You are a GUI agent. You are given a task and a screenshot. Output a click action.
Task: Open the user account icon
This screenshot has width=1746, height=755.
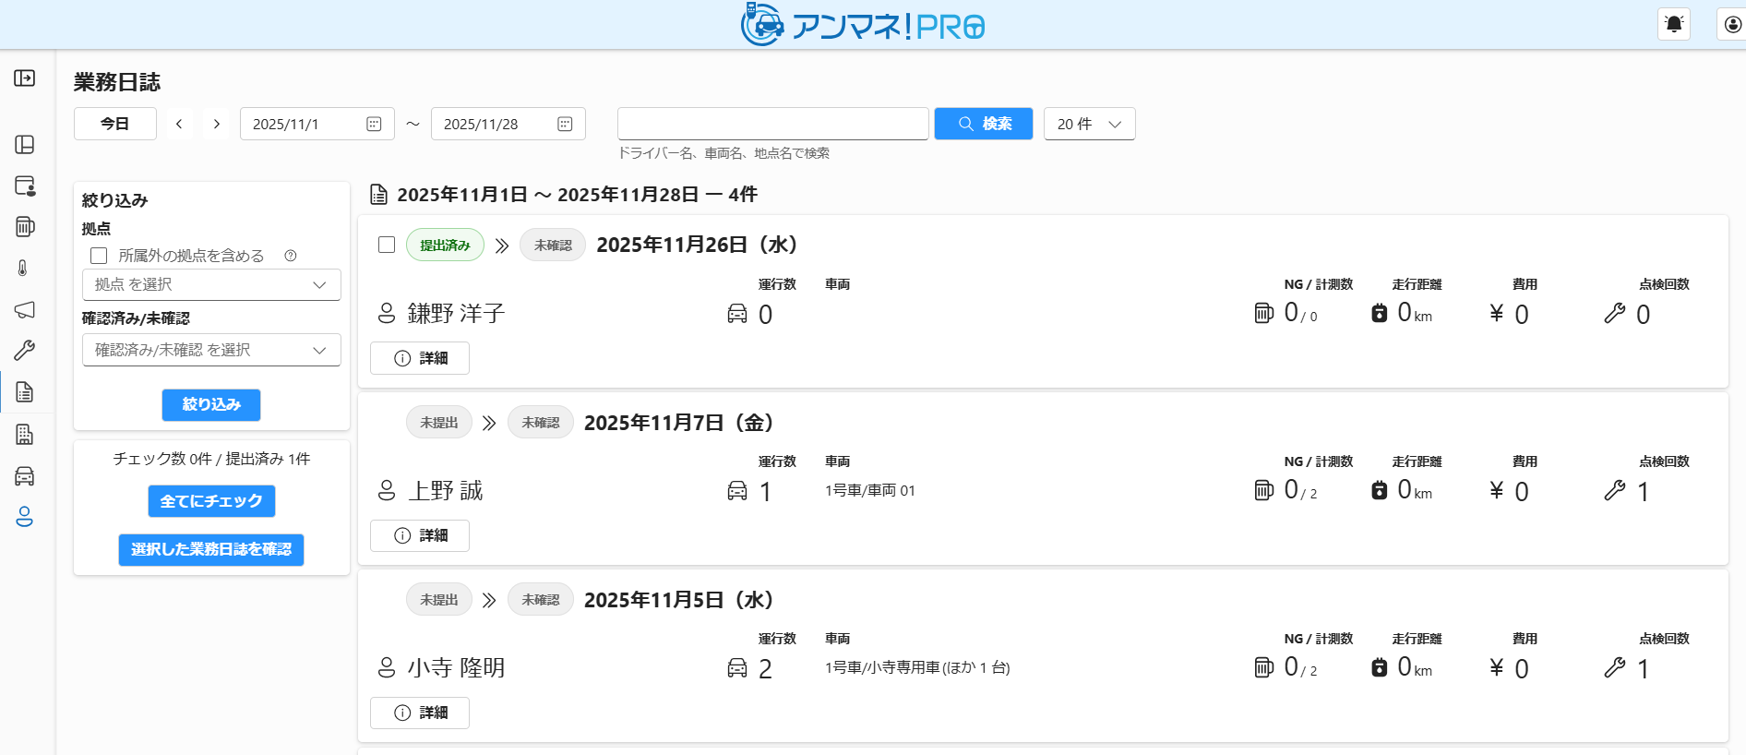pyautogui.click(x=1732, y=25)
